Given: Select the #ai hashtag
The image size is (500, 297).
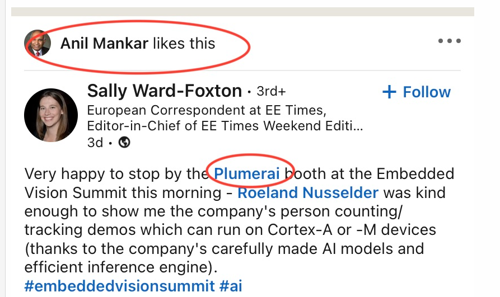Looking at the screenshot, I should coord(231,286).
